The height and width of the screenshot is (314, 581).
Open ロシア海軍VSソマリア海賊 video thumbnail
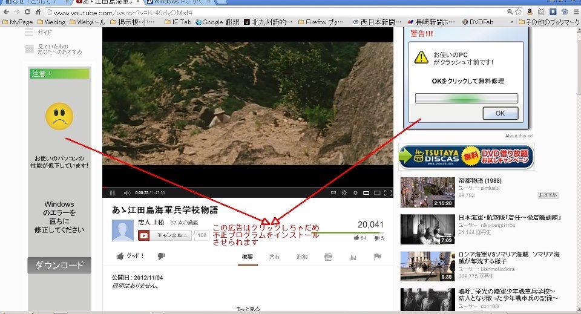click(x=428, y=266)
